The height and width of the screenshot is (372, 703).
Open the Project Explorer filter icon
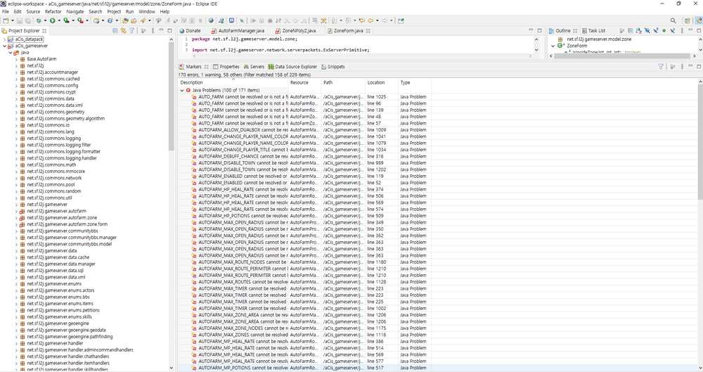point(133,31)
